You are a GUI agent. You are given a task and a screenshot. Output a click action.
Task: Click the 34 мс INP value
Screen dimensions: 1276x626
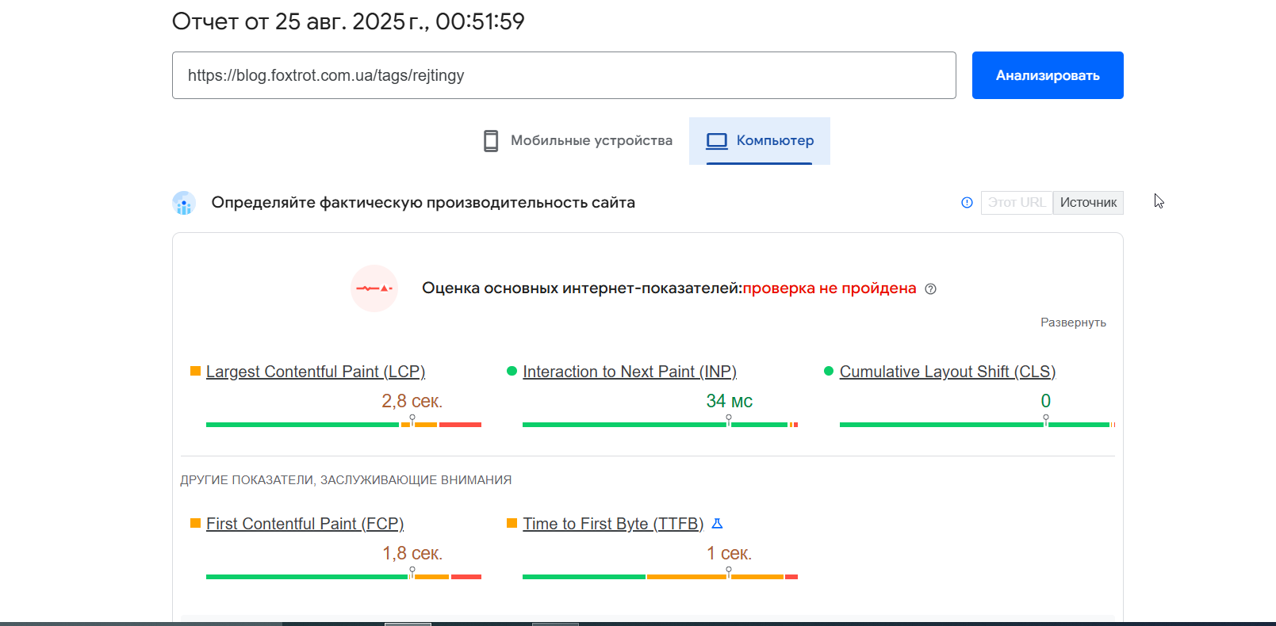(730, 401)
